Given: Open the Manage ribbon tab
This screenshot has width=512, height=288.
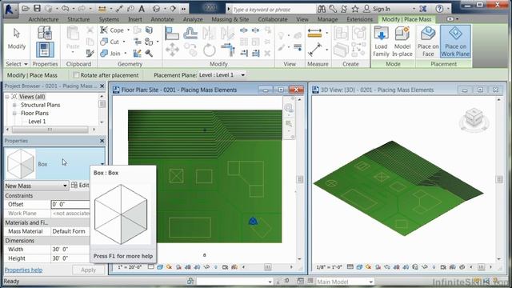Looking at the screenshot, I should [x=327, y=19].
